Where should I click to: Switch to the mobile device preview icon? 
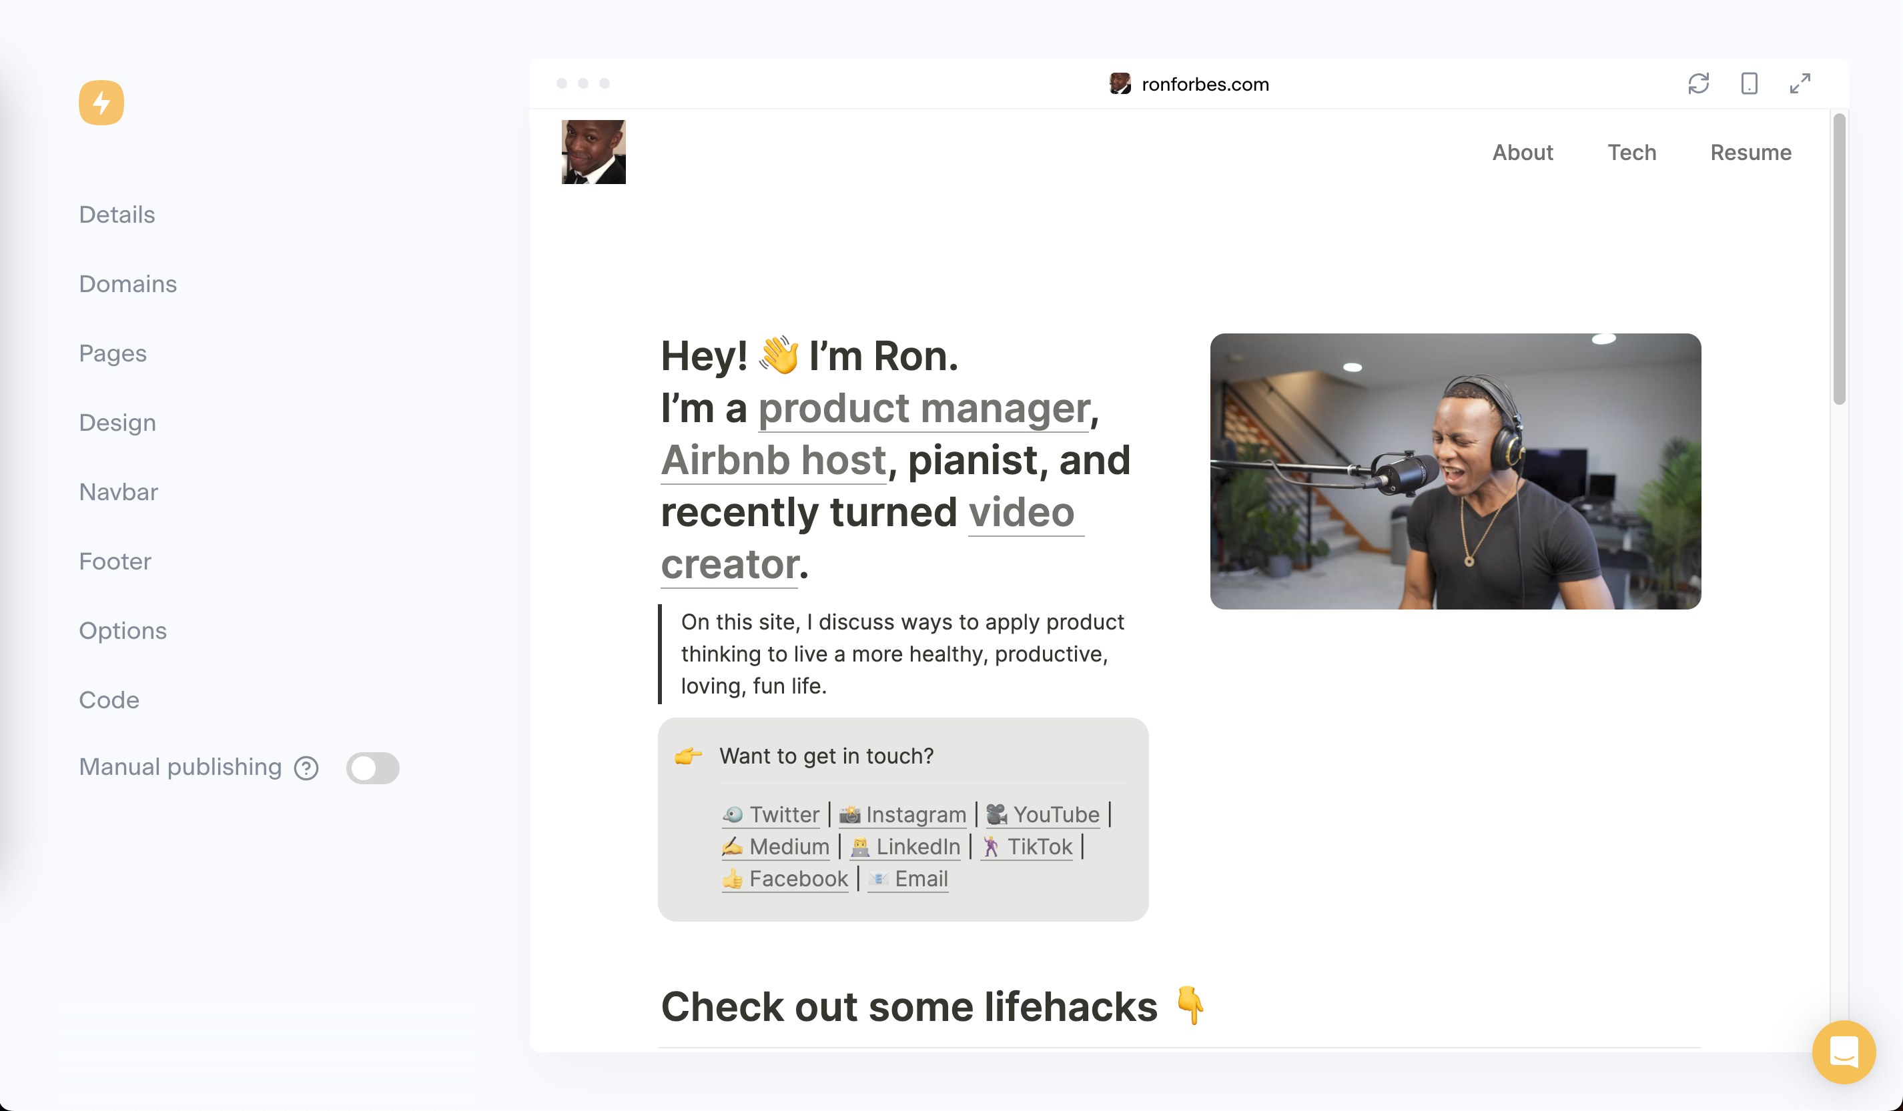point(1749,83)
